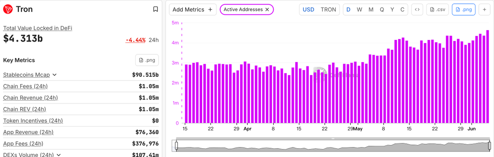494x157 pixels.
Task: Remove the Active Addresses metric
Action: [x=267, y=9]
